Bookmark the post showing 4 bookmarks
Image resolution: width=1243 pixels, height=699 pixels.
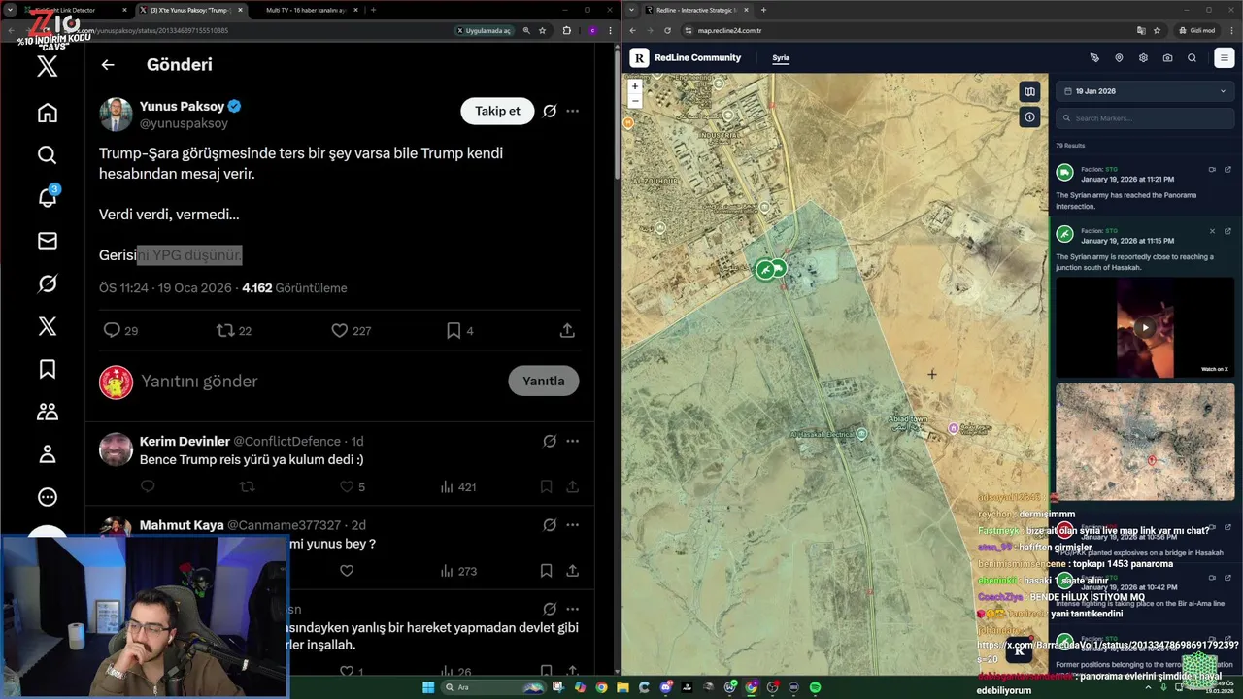pyautogui.click(x=454, y=331)
